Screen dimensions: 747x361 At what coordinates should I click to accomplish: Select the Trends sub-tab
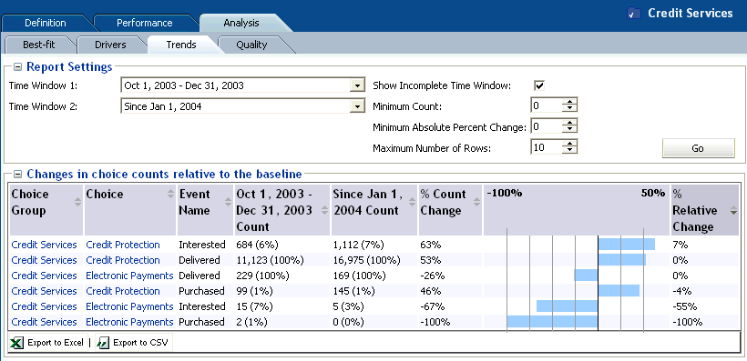[181, 45]
